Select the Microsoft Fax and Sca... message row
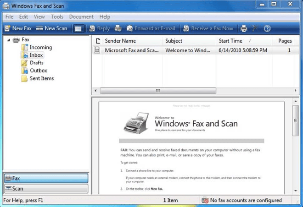The width and height of the screenshot is (303, 207). pyautogui.click(x=196, y=50)
